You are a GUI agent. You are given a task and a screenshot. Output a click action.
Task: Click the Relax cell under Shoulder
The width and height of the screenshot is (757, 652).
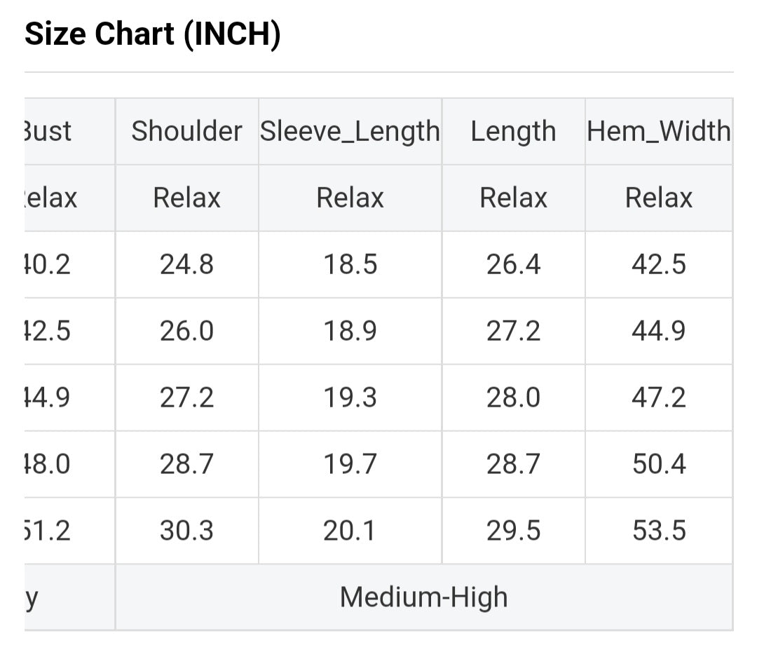tap(186, 198)
